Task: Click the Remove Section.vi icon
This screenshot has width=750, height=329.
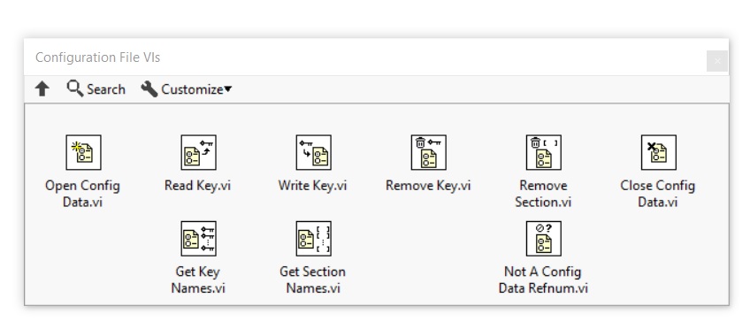Action: tap(544, 152)
